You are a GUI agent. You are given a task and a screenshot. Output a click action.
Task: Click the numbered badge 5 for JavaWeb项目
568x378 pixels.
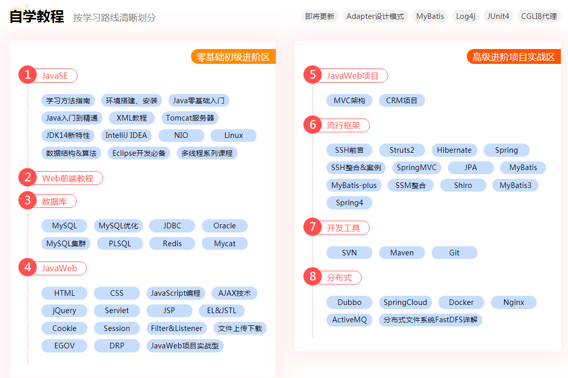313,75
